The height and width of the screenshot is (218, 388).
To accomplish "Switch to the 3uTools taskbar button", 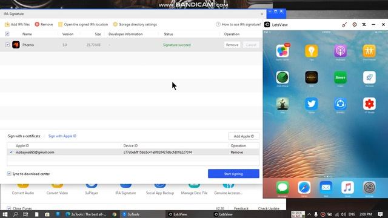I will click(142, 214).
